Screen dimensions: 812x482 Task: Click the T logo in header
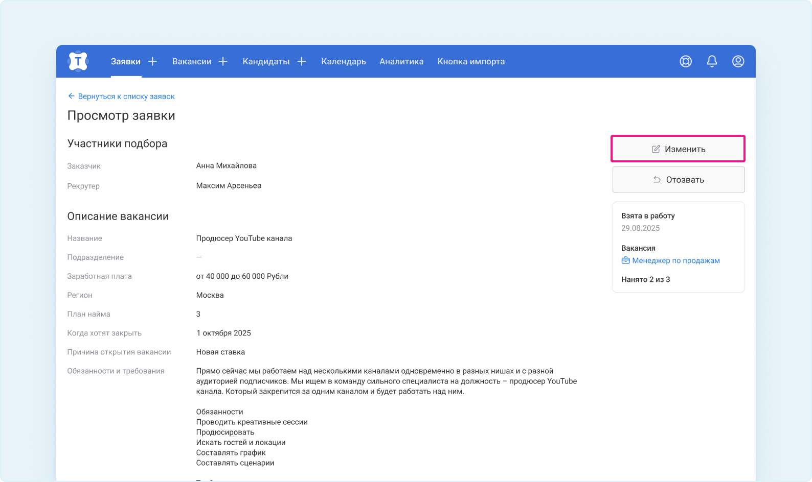(x=78, y=62)
